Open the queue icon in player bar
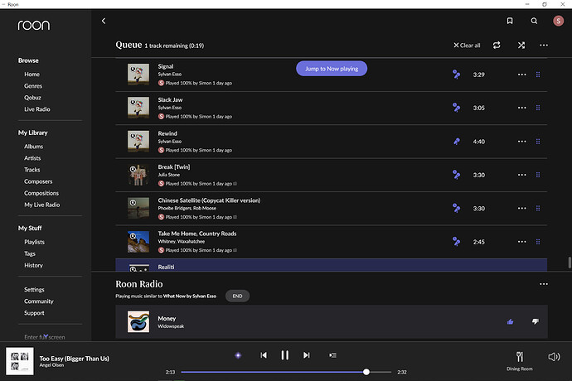 point(332,355)
